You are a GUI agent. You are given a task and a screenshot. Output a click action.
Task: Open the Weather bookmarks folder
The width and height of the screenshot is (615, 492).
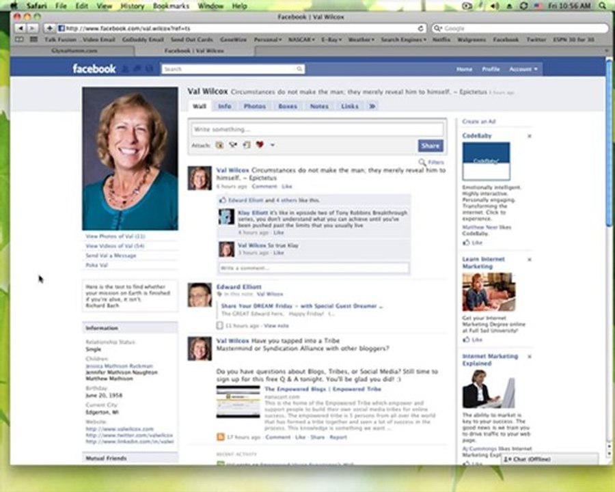pos(361,40)
